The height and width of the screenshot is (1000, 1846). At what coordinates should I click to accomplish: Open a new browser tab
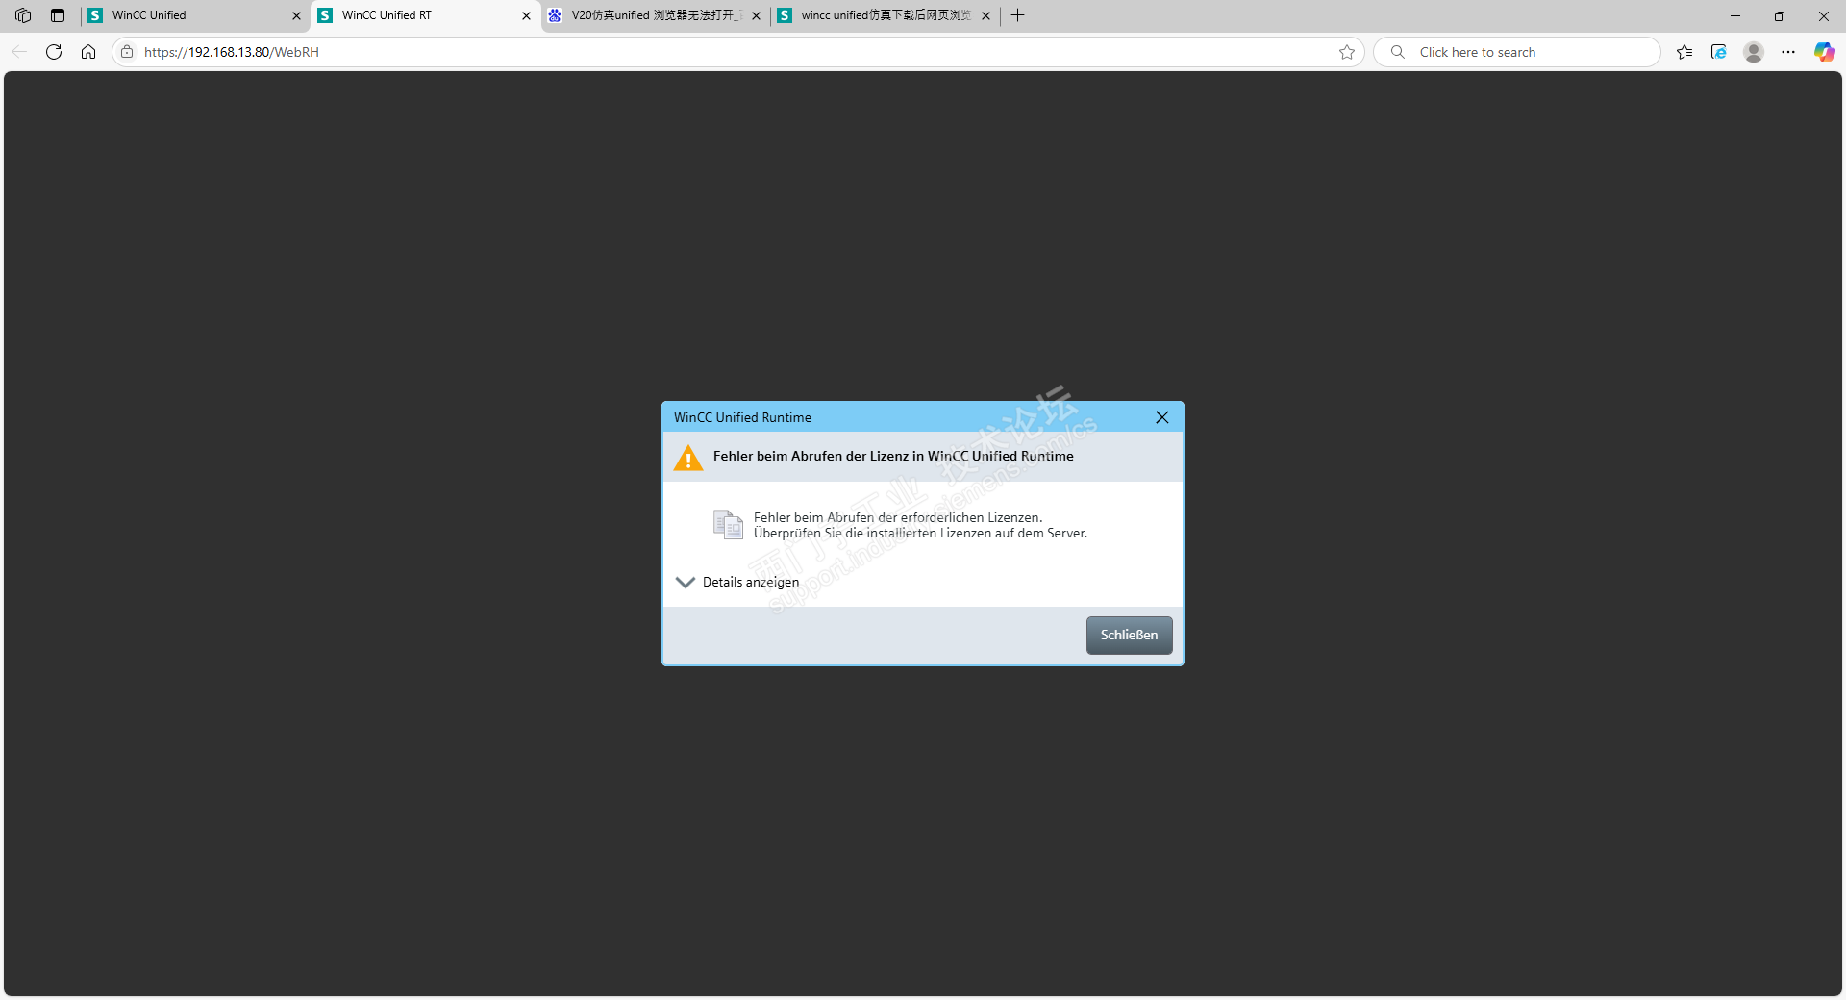coord(1018,15)
